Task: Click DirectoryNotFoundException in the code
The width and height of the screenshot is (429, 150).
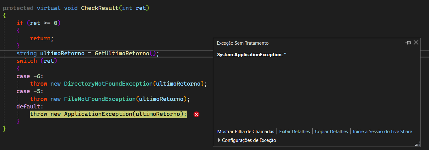Action: click(x=108, y=84)
